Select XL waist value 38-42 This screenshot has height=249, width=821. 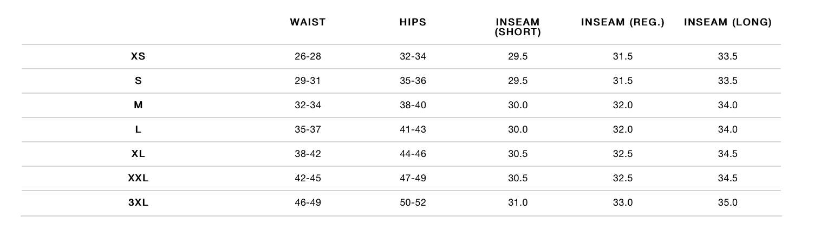(308, 154)
